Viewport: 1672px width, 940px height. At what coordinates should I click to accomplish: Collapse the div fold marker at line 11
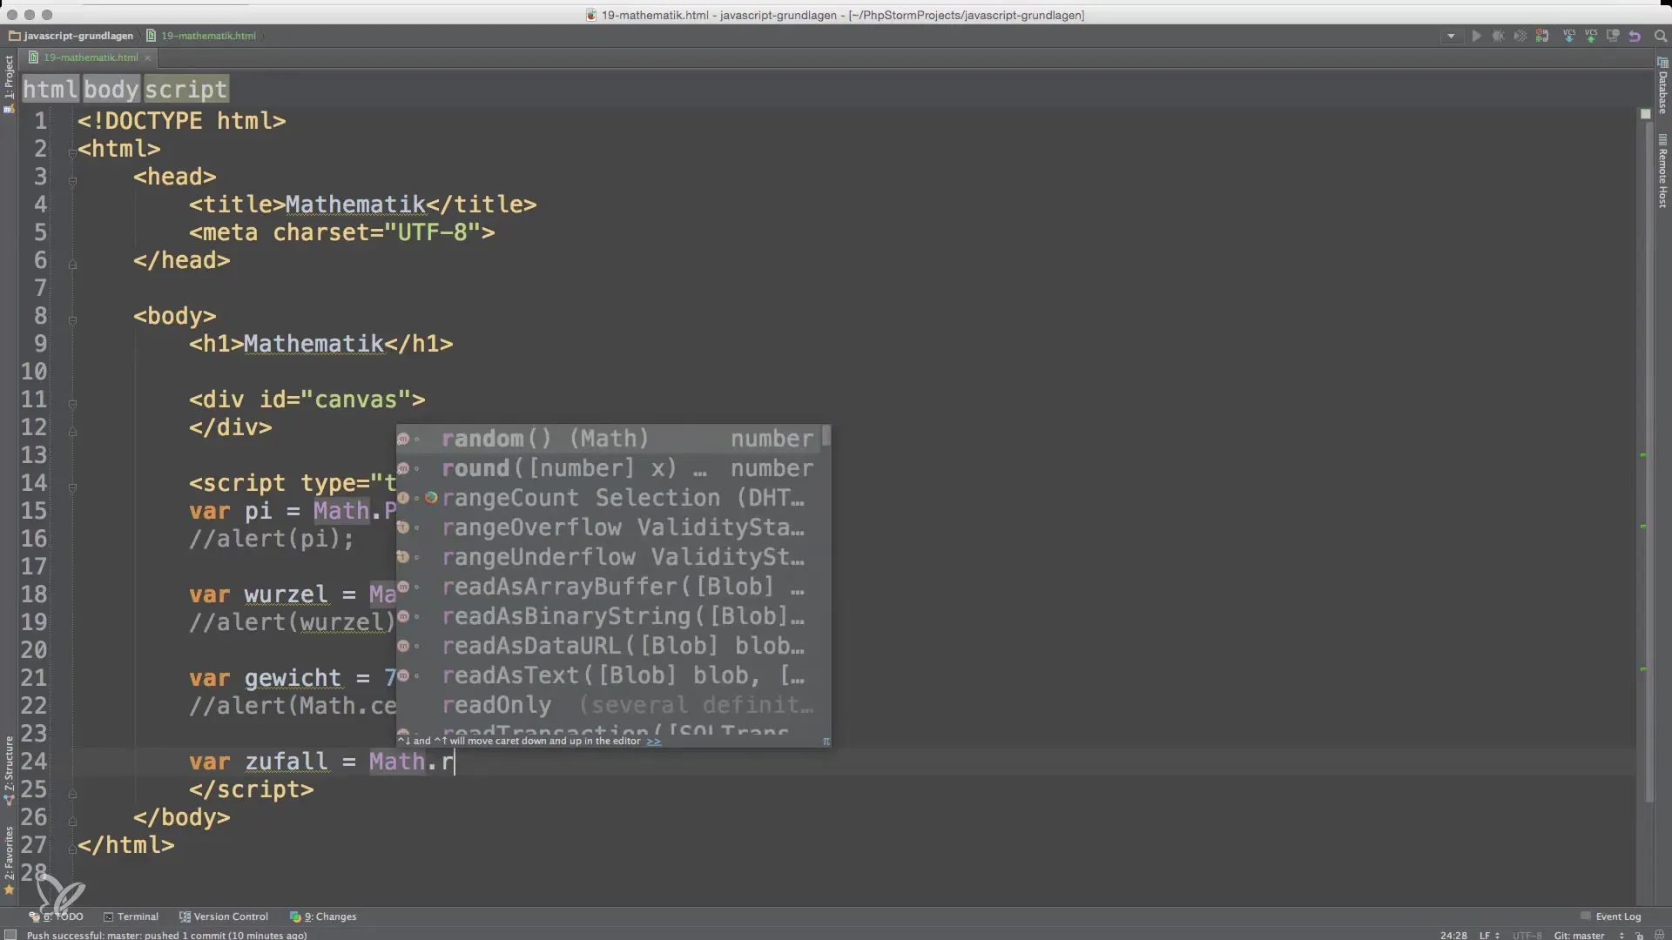72,403
